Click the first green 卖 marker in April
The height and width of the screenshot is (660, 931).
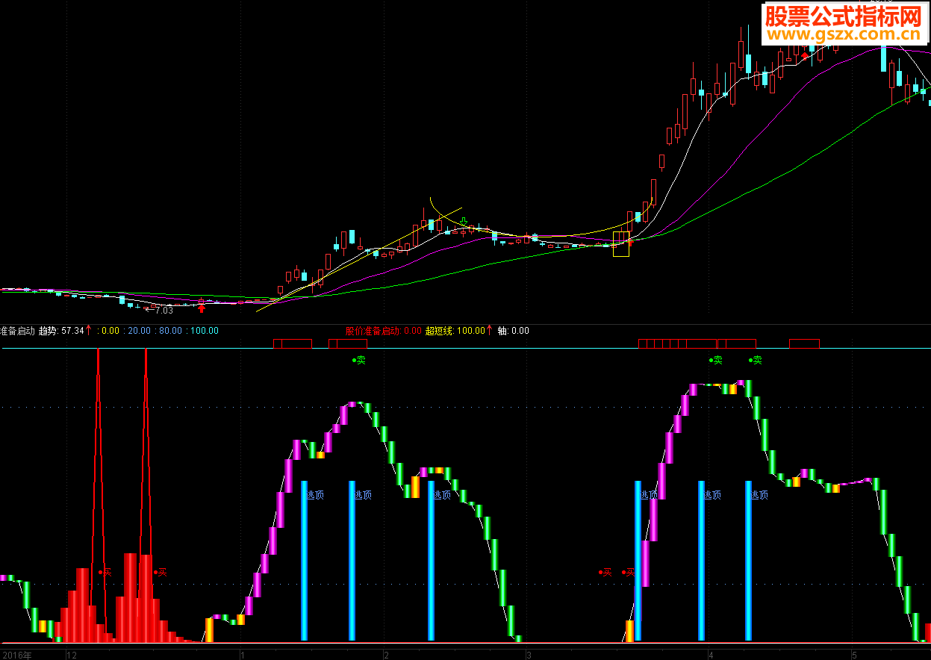pyautogui.click(x=716, y=361)
